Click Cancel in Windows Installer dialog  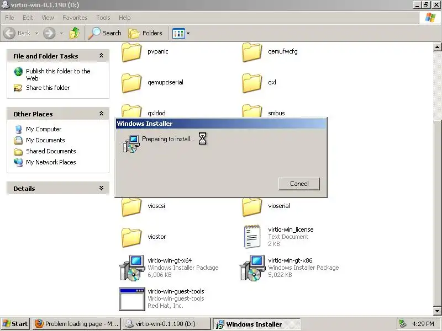point(299,184)
